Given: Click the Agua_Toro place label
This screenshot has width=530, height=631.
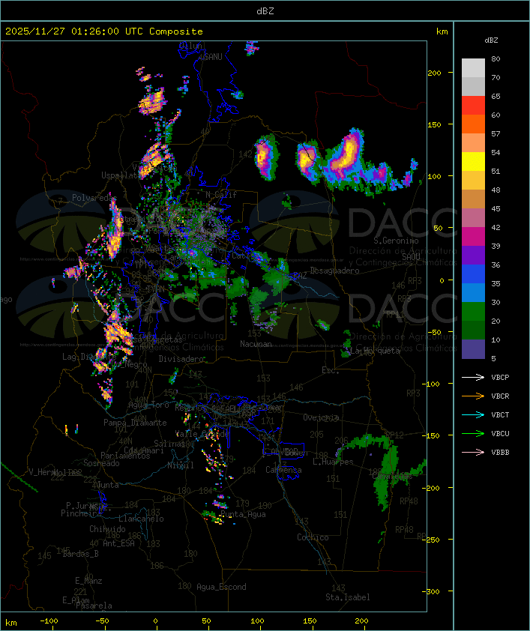Looking at the screenshot, I should pos(148,405).
